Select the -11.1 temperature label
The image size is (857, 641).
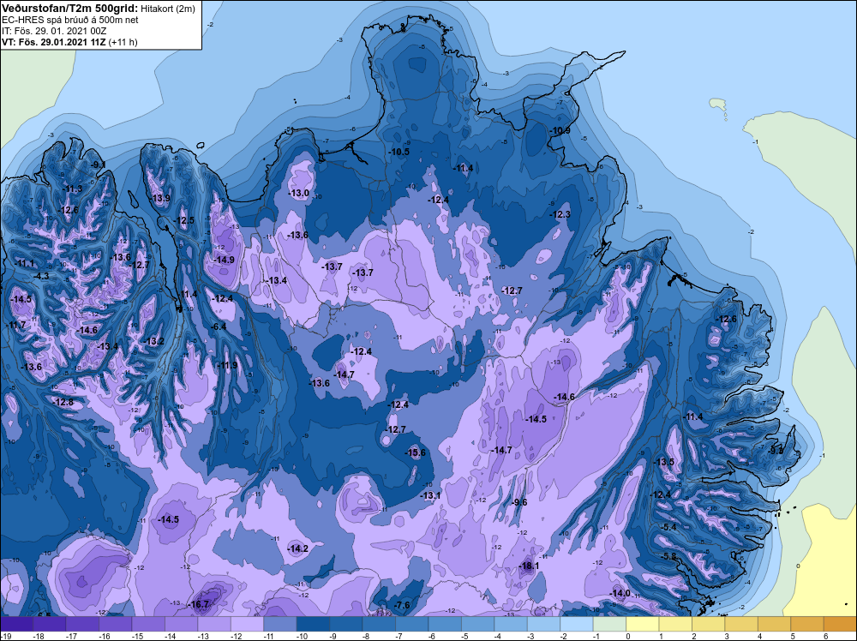(x=23, y=263)
